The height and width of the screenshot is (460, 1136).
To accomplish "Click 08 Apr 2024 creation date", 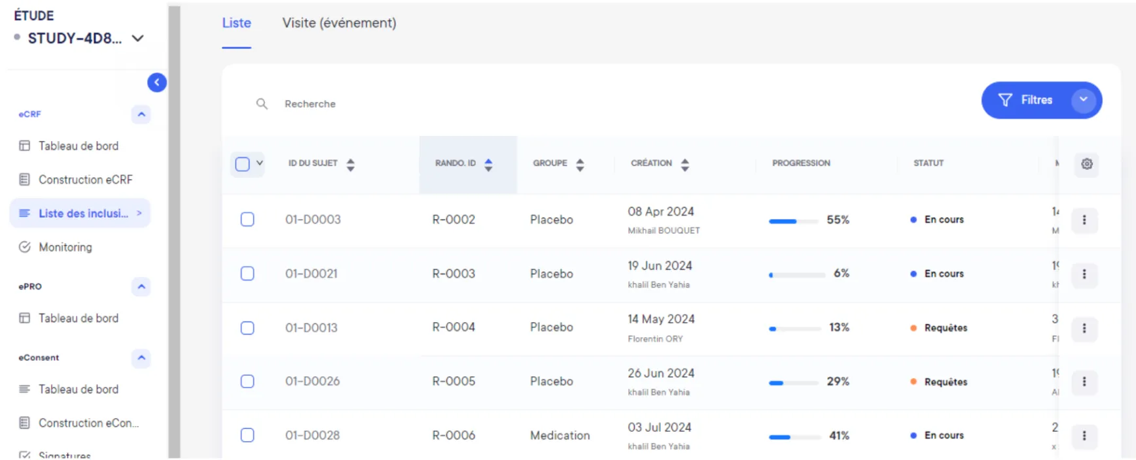I will (660, 212).
